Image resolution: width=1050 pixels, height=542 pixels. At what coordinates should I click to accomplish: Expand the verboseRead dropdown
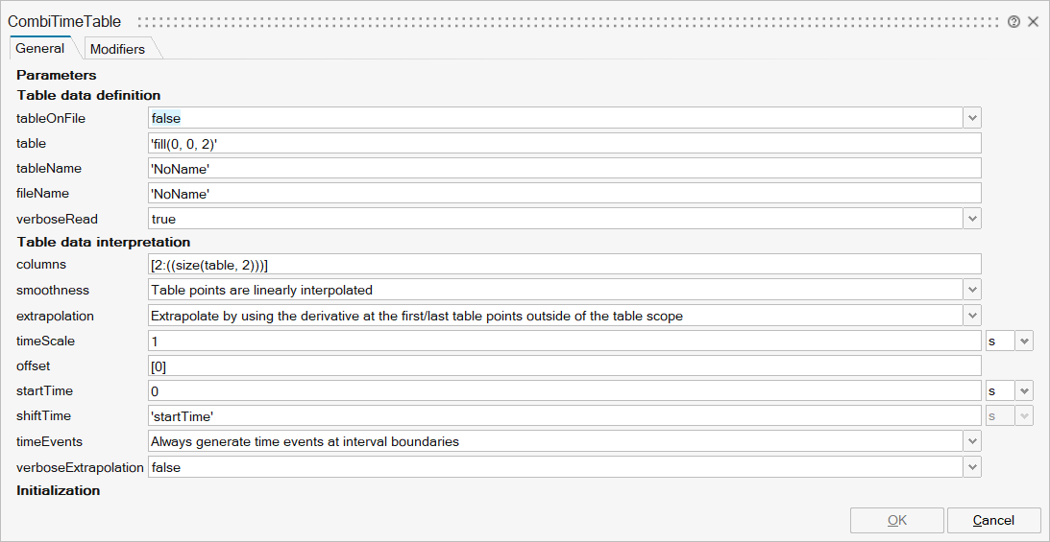972,219
